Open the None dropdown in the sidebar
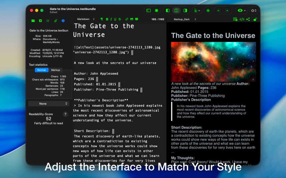 coord(48,103)
